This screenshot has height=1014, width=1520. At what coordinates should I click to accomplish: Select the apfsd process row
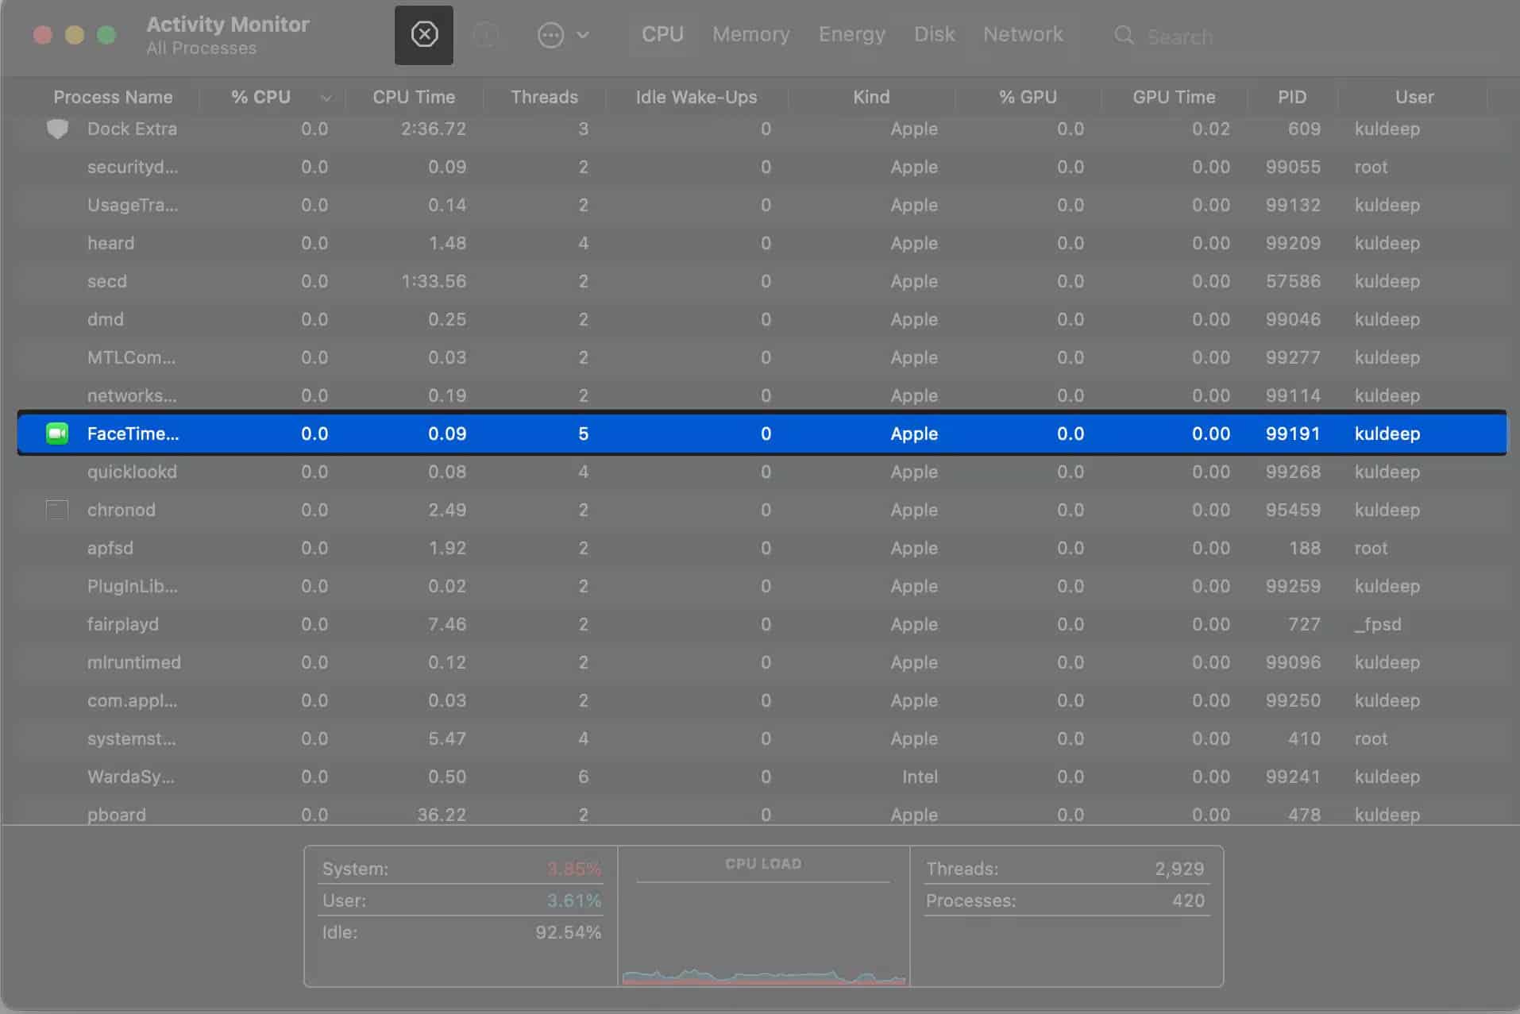[x=762, y=548]
